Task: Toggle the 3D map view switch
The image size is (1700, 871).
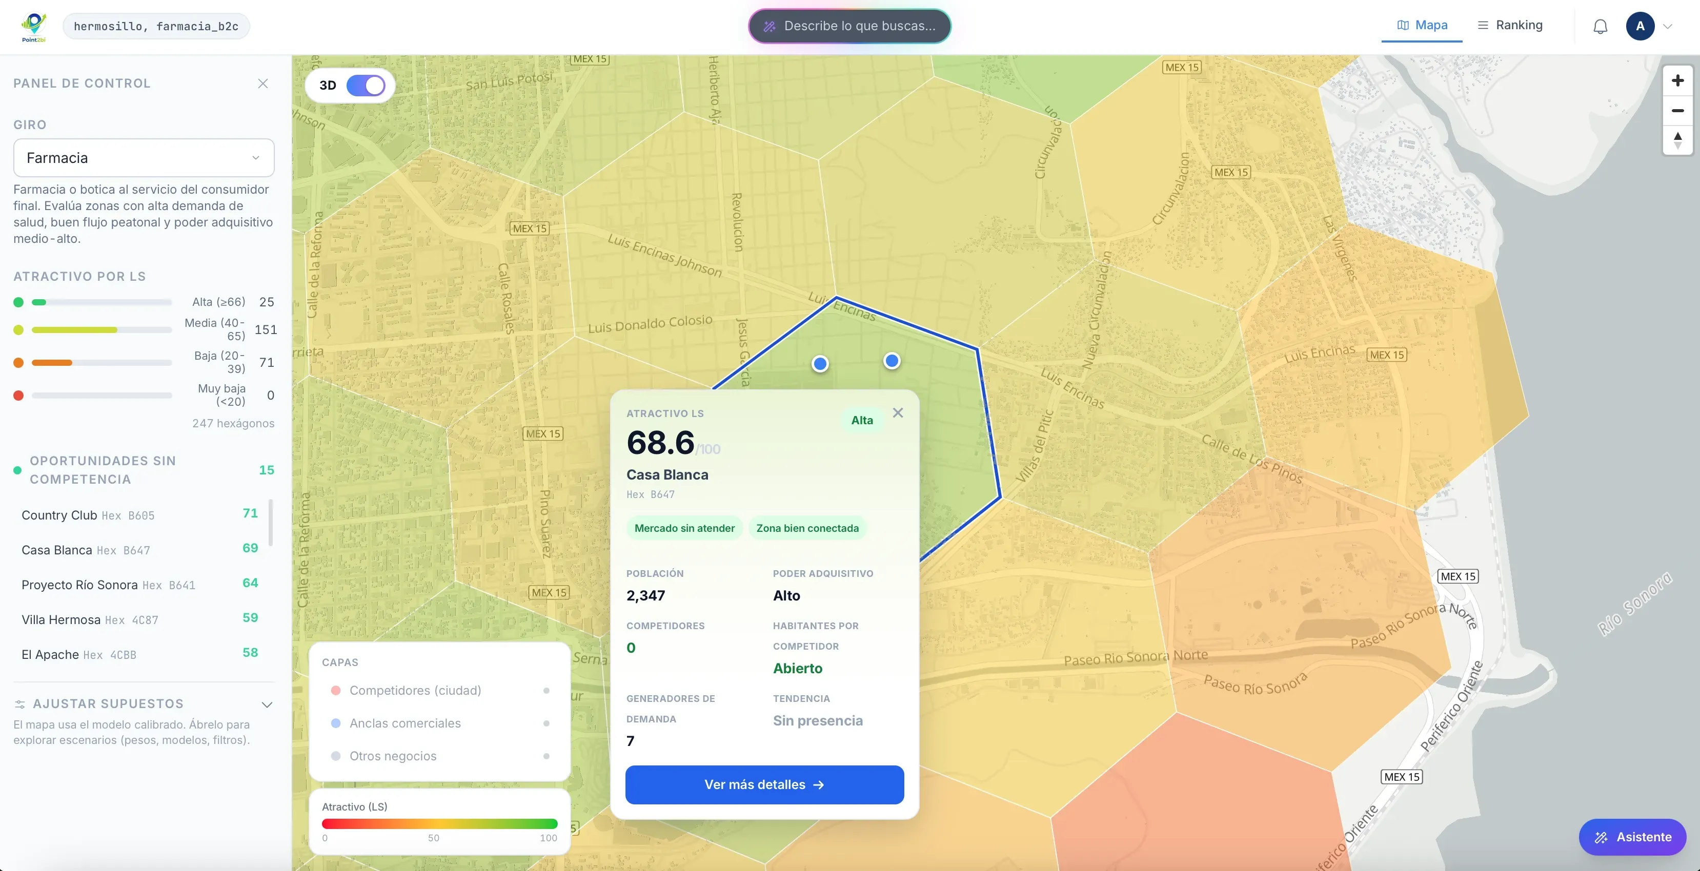Action: (366, 85)
